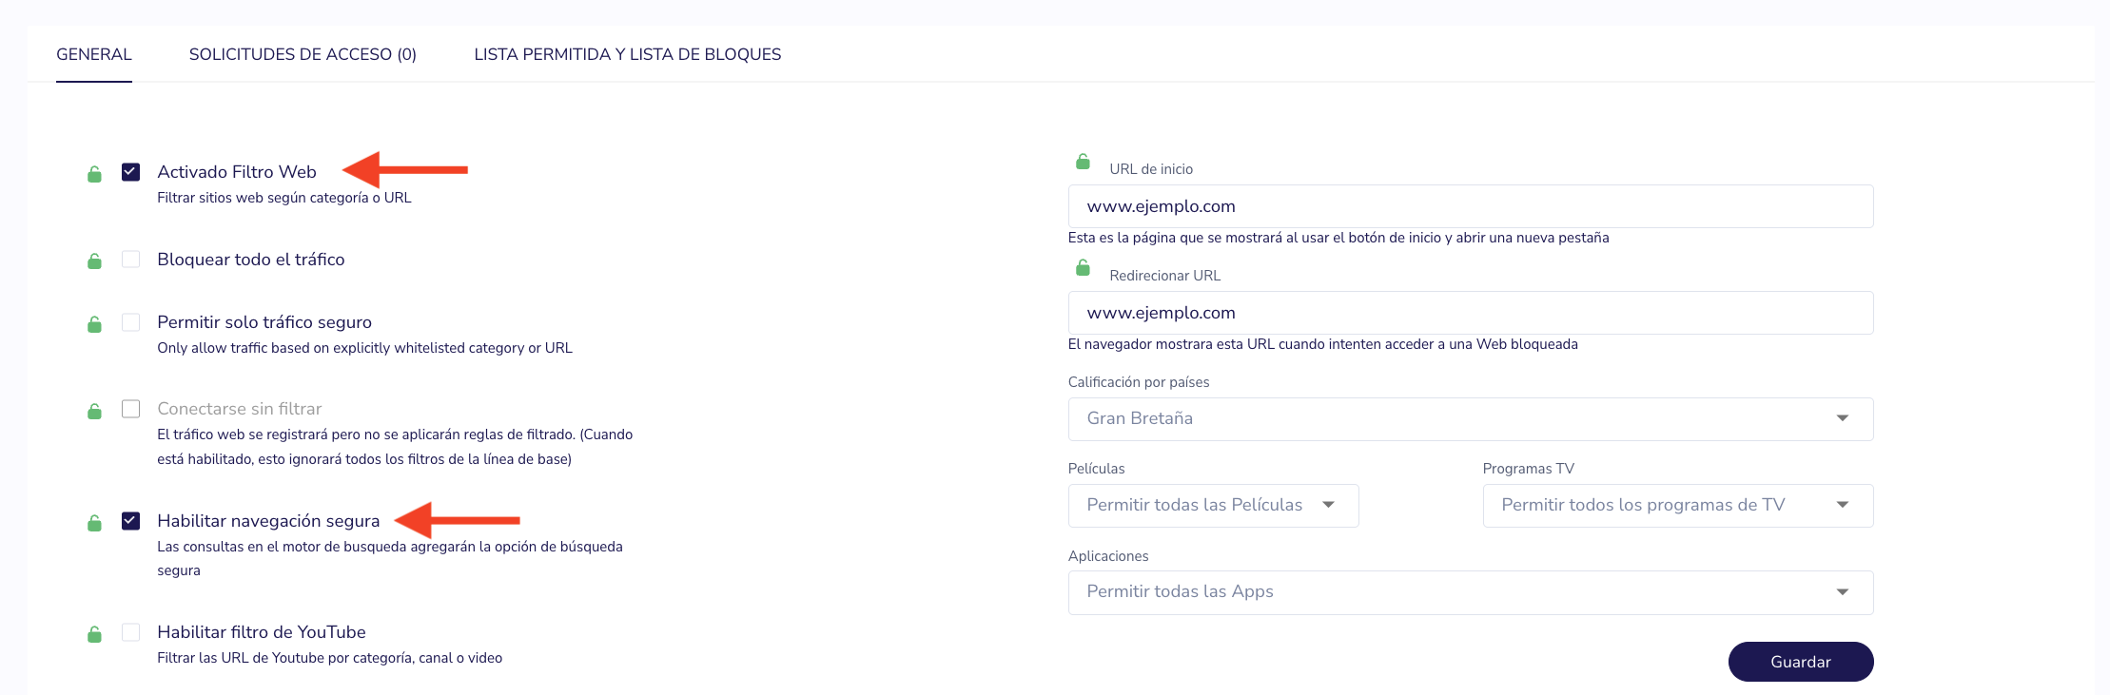Open Calificación por países dropdown
Screen dimensions: 2110x695
point(1471,419)
